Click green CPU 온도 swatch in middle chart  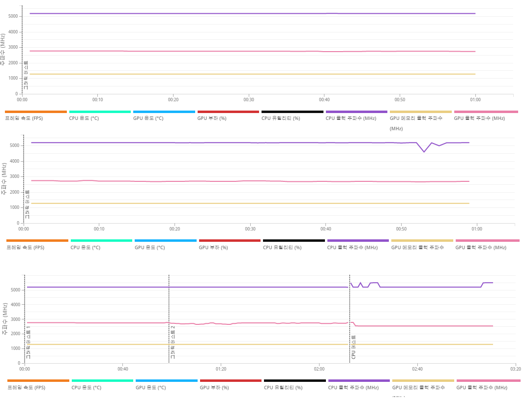[x=101, y=241]
